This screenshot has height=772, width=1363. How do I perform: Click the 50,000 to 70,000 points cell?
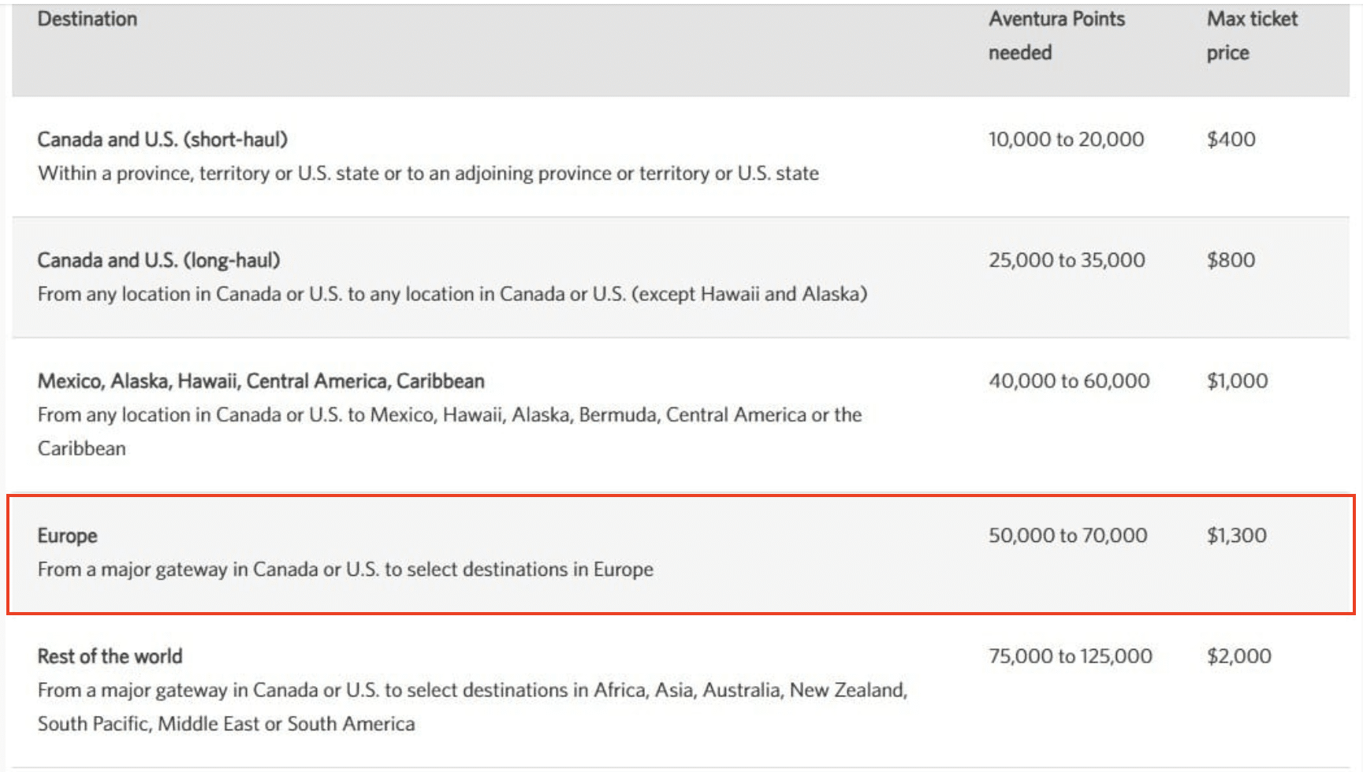click(1067, 536)
